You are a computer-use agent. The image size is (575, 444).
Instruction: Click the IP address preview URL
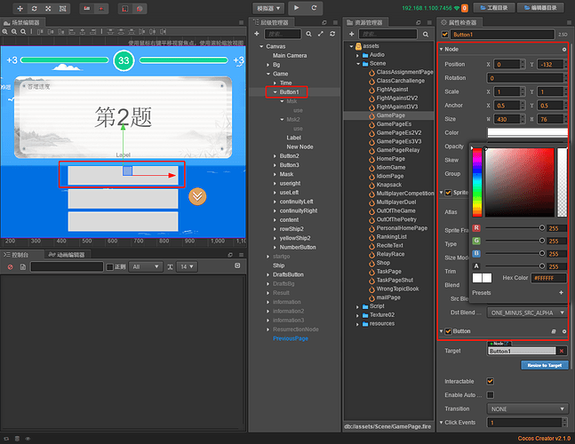coord(427,8)
